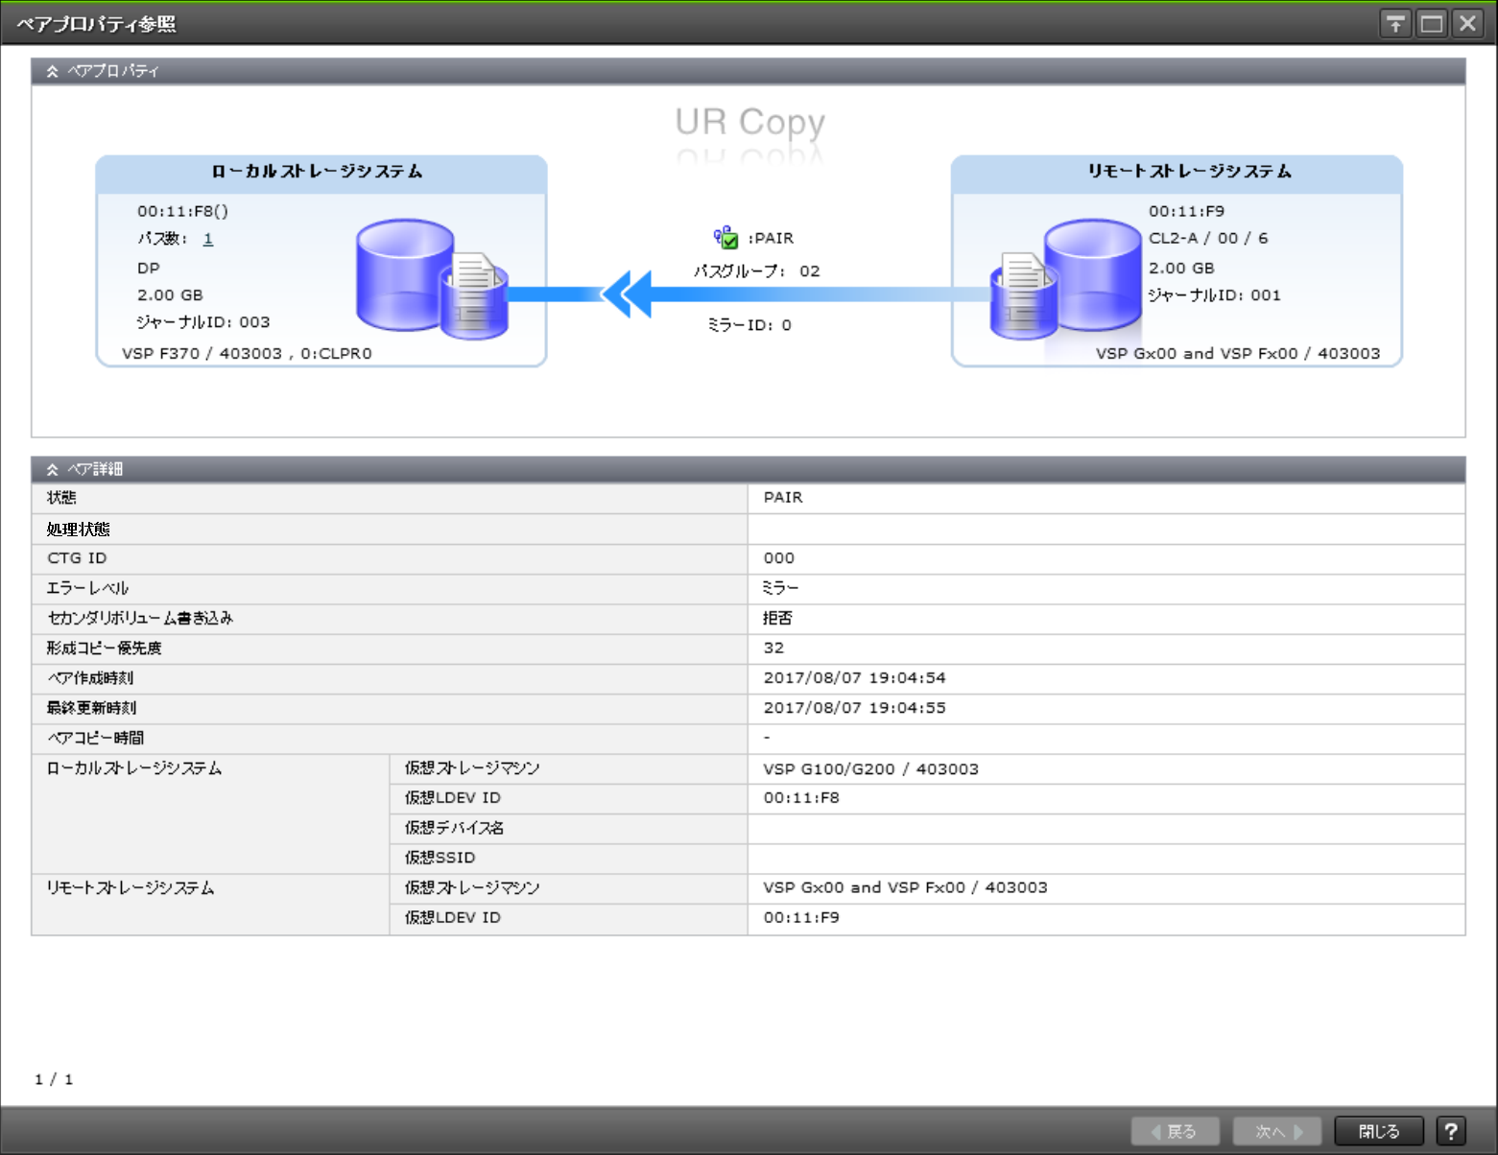The image size is (1498, 1155).
Task: Maximize the ペアプロパティ参照 window
Action: (x=1431, y=24)
